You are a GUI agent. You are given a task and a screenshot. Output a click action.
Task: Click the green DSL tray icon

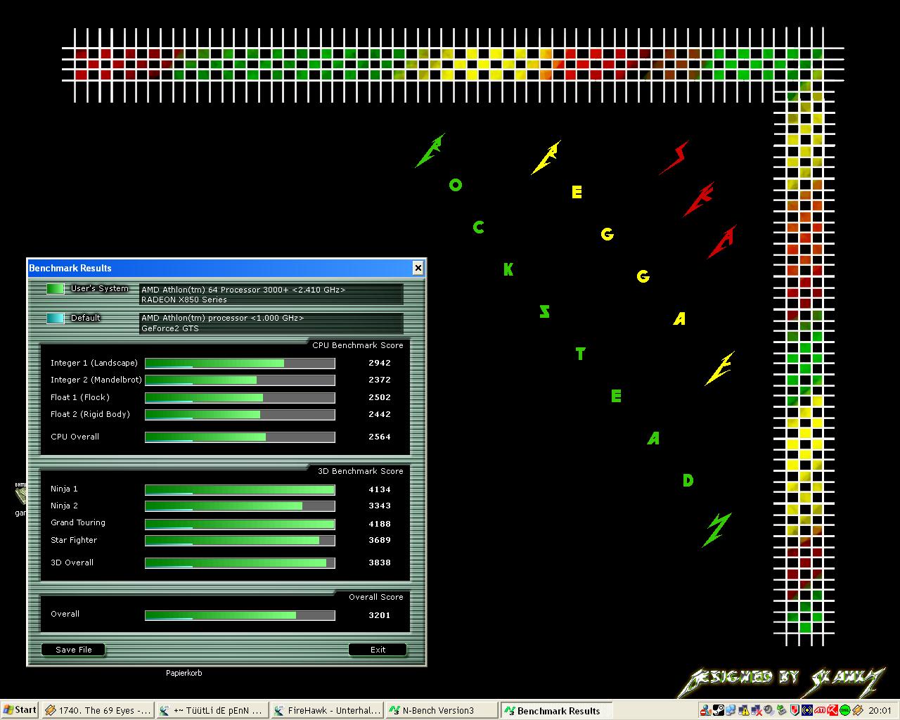844,710
